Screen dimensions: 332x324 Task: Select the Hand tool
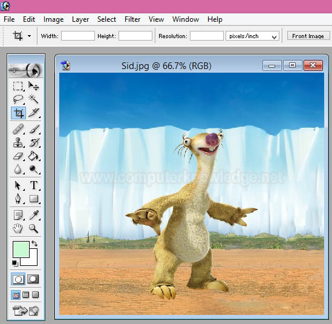[18, 228]
